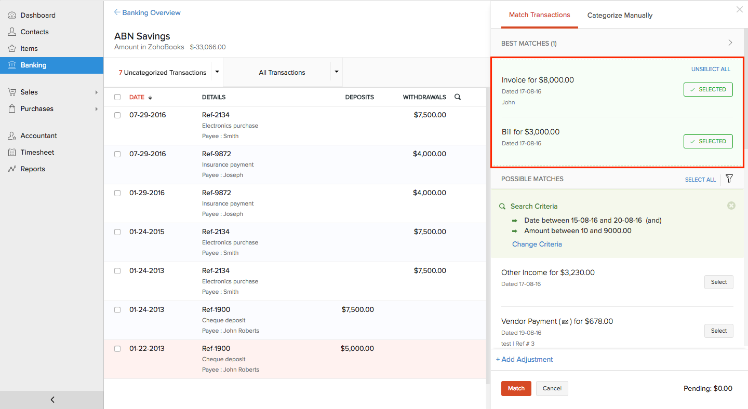Open the Change Criteria link
The height and width of the screenshot is (409, 748).
pyautogui.click(x=537, y=244)
